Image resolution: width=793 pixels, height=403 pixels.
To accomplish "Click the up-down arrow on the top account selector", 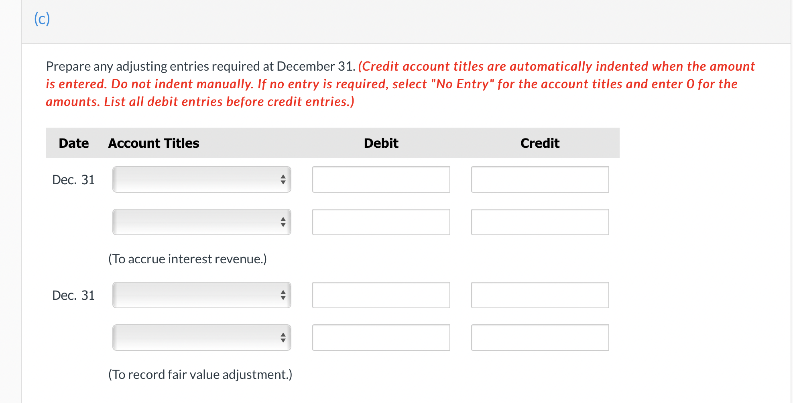I will tap(283, 179).
